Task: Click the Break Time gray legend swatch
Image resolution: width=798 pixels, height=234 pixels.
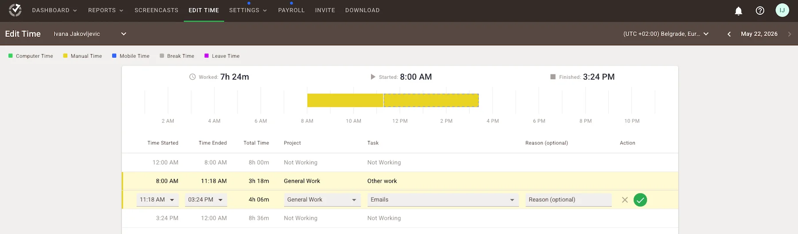Action: [162, 56]
